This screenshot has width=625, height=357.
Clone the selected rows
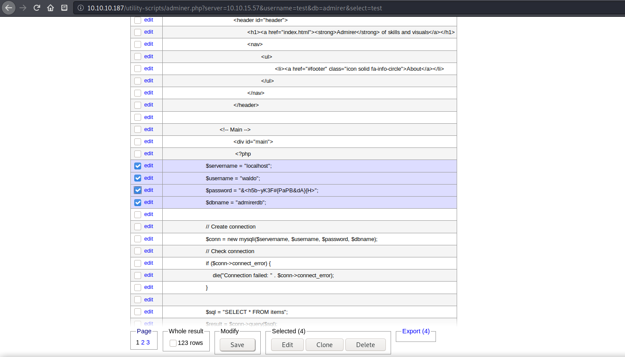point(324,345)
